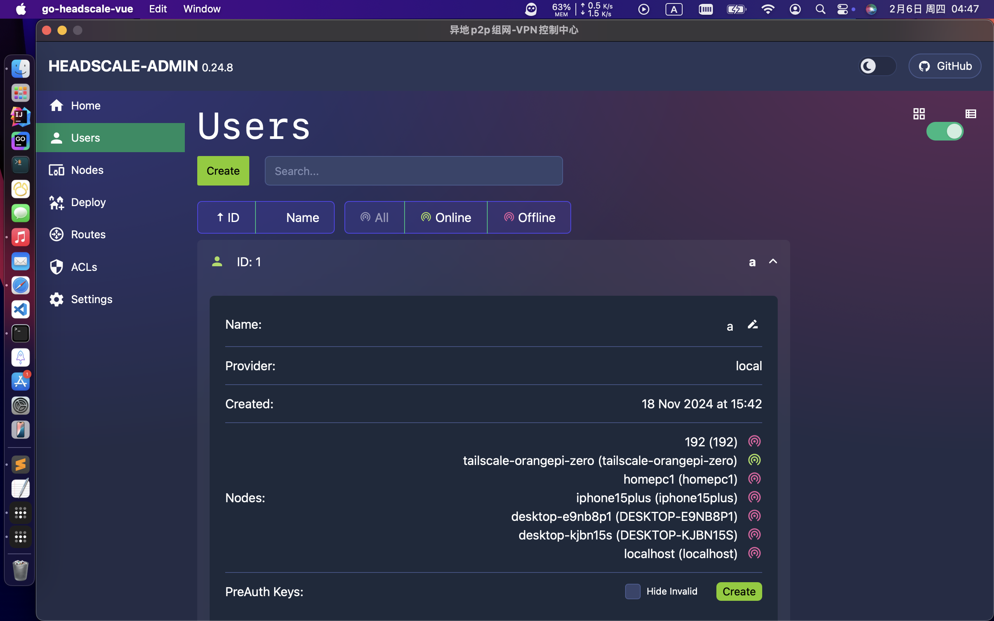The height and width of the screenshot is (621, 994).
Task: Click status icon for desktop-e9nb8p1
Action: click(x=754, y=516)
